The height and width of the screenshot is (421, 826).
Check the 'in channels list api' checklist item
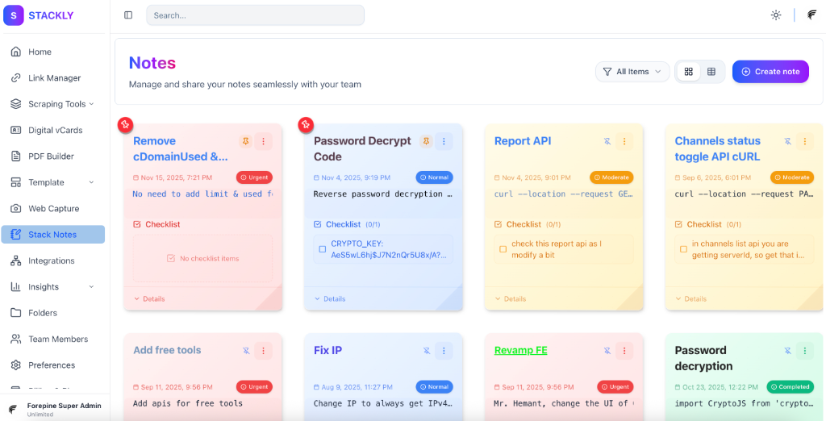[684, 249]
